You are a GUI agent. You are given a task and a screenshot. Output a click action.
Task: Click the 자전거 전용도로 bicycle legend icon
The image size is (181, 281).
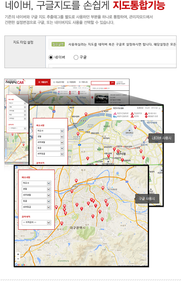115,113
